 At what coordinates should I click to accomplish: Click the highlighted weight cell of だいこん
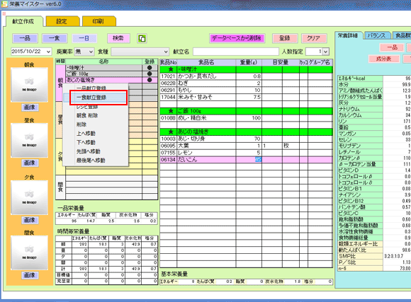pyautogui.click(x=249, y=160)
